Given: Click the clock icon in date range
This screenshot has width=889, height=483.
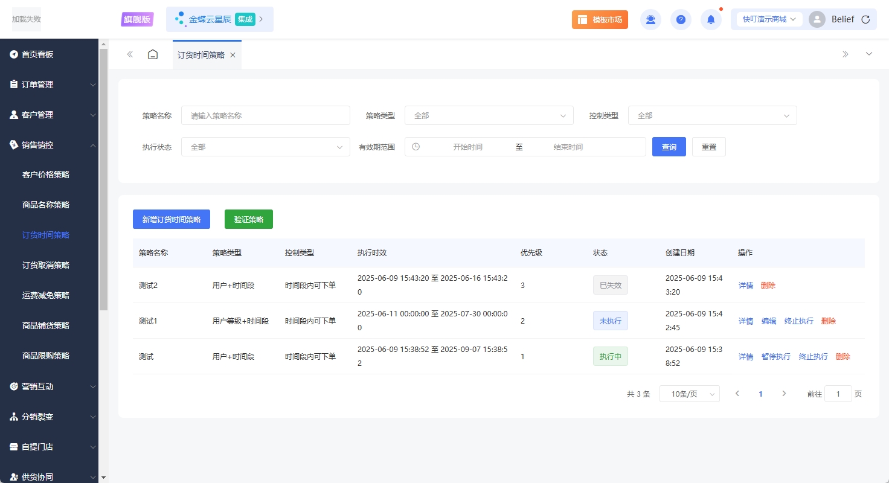Looking at the screenshot, I should [x=416, y=147].
